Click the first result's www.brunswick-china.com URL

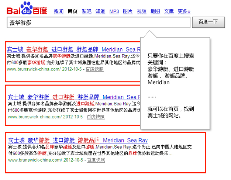click(x=34, y=69)
